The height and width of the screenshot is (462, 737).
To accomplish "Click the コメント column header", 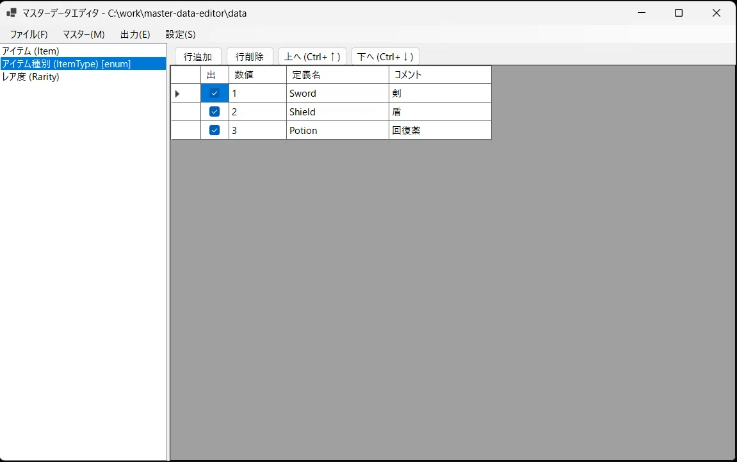I will (440, 75).
